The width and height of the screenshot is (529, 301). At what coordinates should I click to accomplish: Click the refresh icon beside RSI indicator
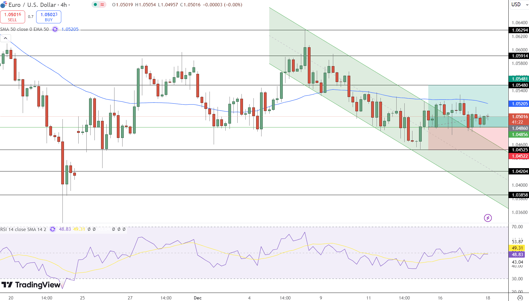[x=53, y=229]
